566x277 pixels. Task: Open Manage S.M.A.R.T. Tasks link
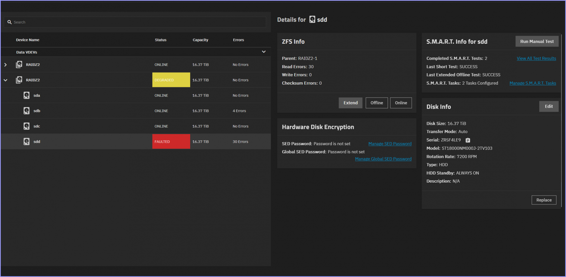pos(533,83)
